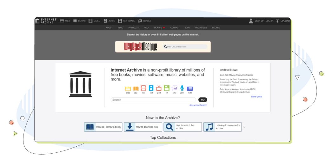Image resolution: width=325 pixels, height=159 pixels.
Task: Click the Sign Up link
Action: coord(259,21)
